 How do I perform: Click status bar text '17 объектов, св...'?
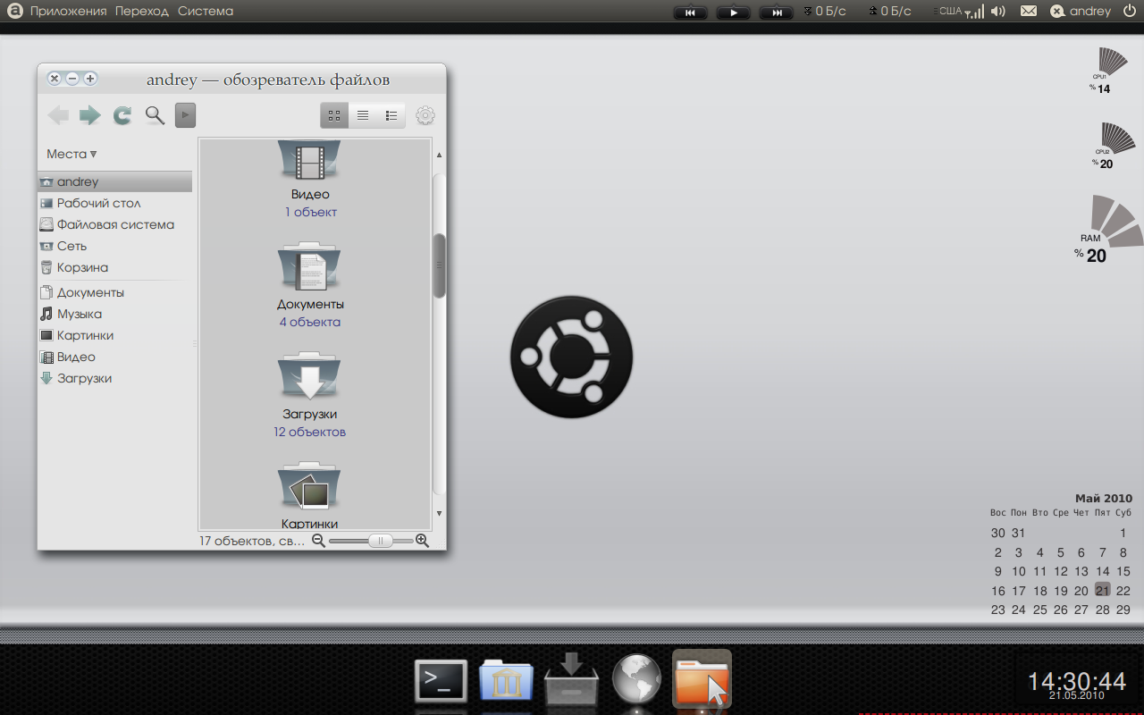pyautogui.click(x=252, y=541)
